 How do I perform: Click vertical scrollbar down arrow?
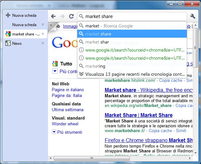tap(195, 153)
